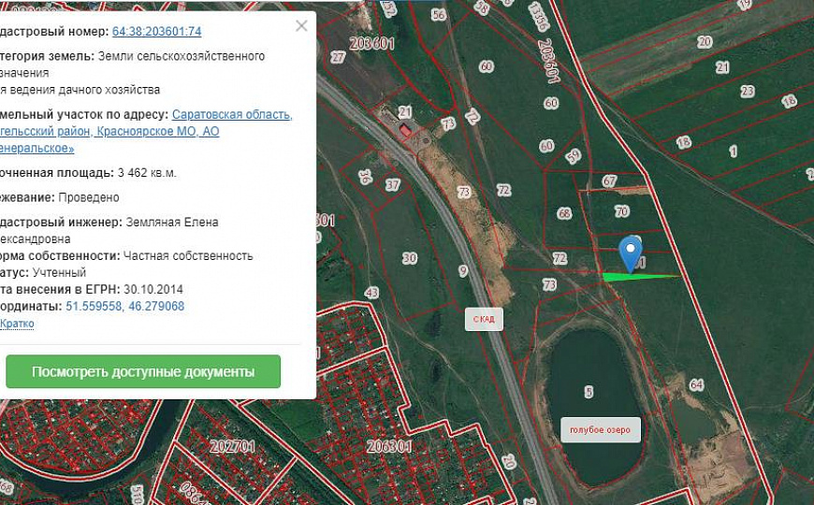The image size is (814, 505).
Task: Open cadastral number link 64:38:203601:74
Action: coord(156,32)
